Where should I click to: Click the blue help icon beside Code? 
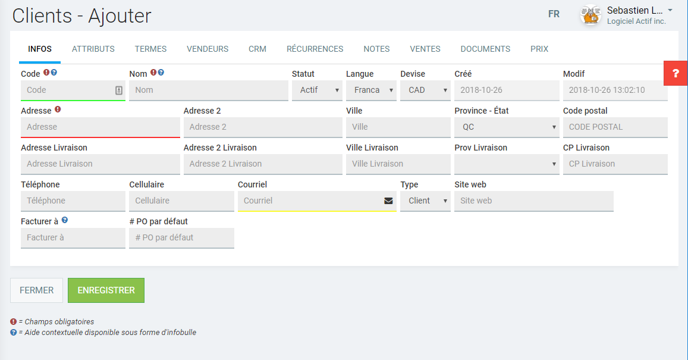pyautogui.click(x=54, y=73)
